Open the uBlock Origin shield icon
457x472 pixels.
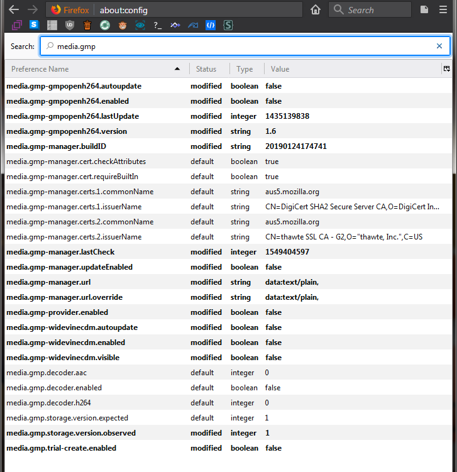(x=70, y=25)
